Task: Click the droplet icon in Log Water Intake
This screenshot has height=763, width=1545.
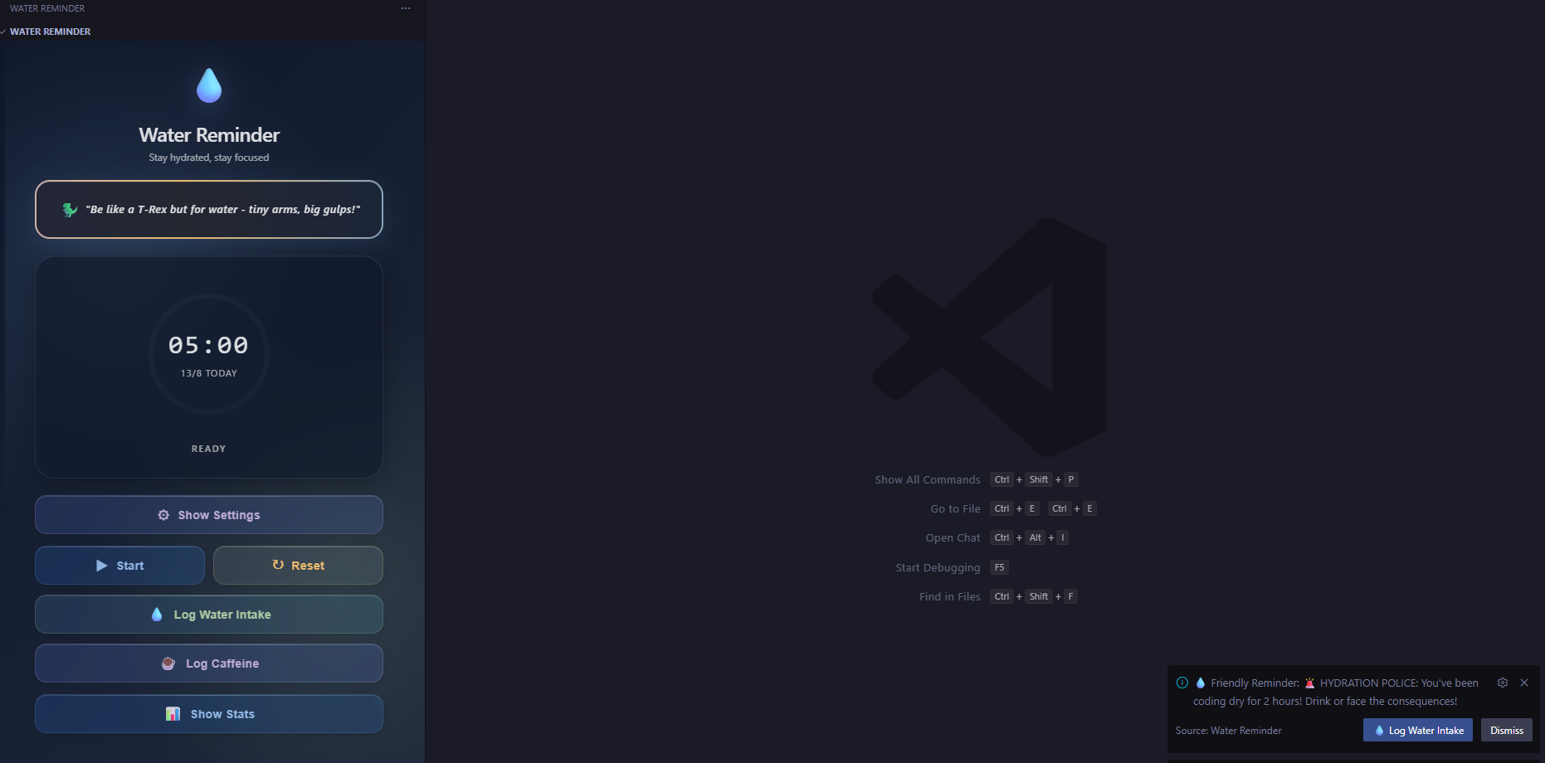Action: click(157, 615)
